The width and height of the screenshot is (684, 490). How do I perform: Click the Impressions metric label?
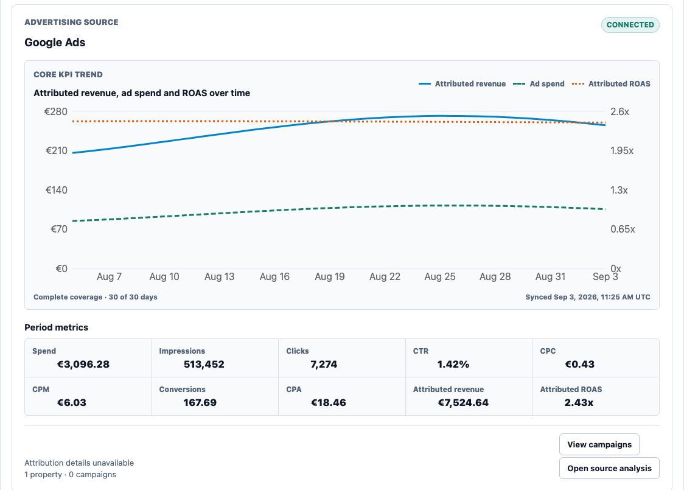(182, 351)
